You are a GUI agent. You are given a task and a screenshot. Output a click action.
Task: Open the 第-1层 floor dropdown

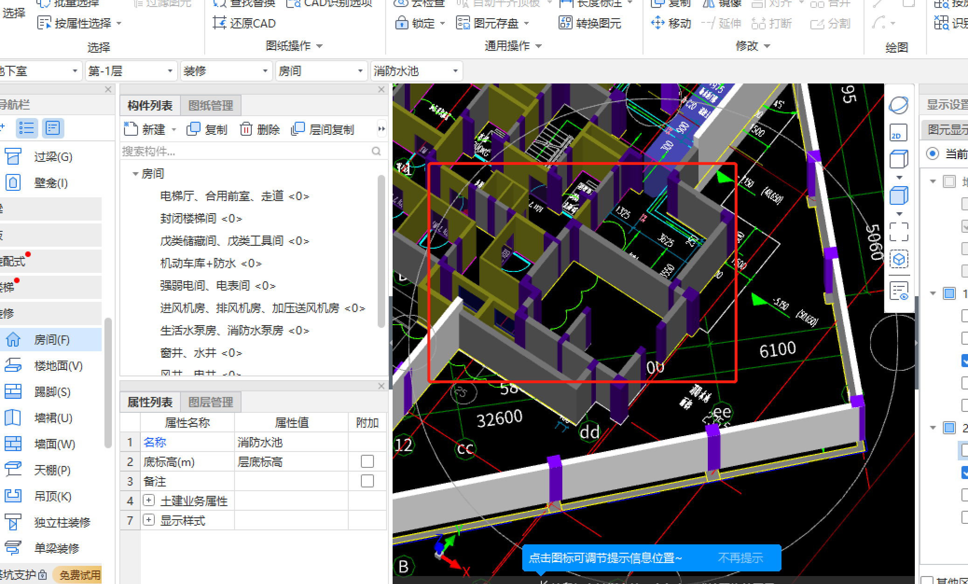131,71
